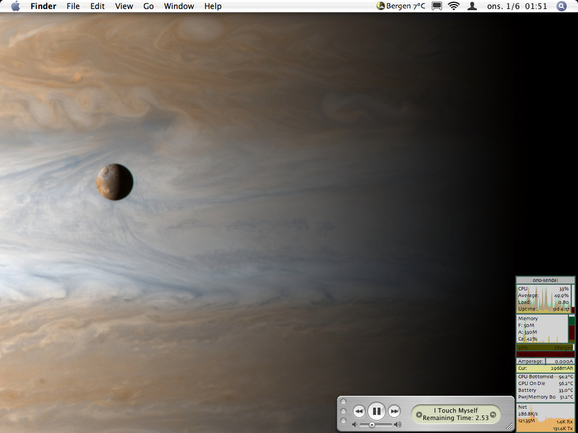Click the memory usage vertical meter
This screenshot has width=578, height=433.
(x=571, y=329)
